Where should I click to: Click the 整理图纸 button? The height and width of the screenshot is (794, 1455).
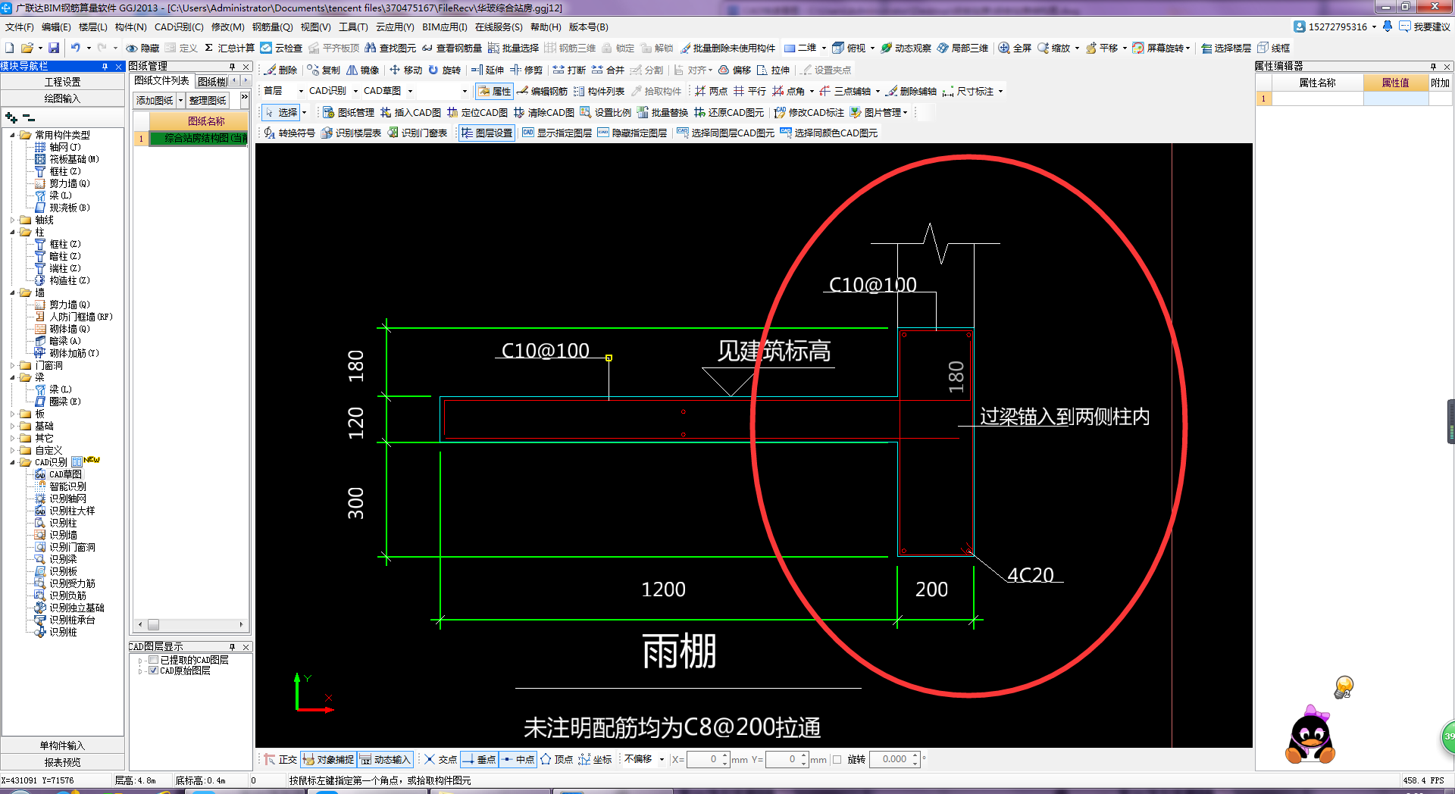pos(208,100)
